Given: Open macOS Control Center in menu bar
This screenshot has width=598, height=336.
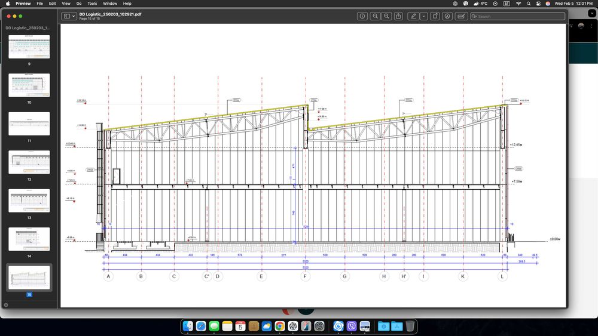Looking at the screenshot, I should [x=538, y=4].
